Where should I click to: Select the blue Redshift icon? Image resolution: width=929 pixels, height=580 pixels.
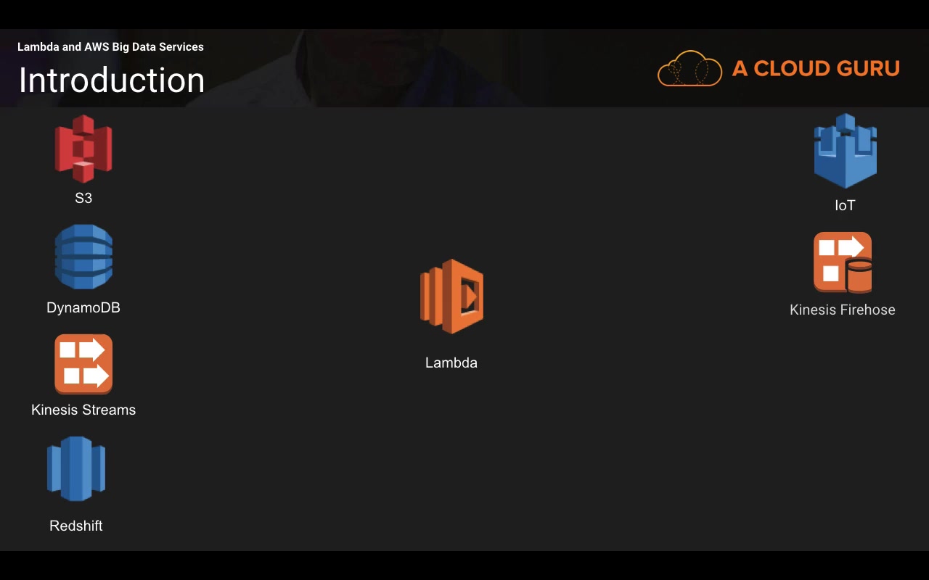pyautogui.click(x=76, y=468)
